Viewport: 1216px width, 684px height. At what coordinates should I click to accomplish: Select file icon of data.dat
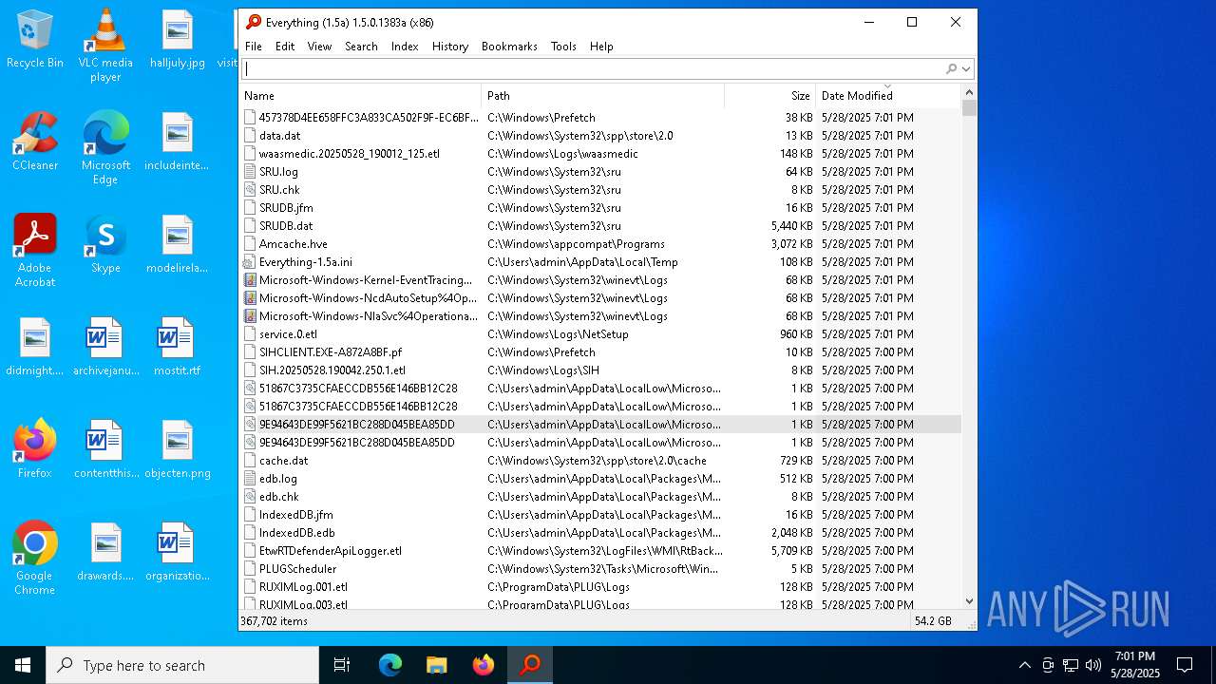(250, 135)
